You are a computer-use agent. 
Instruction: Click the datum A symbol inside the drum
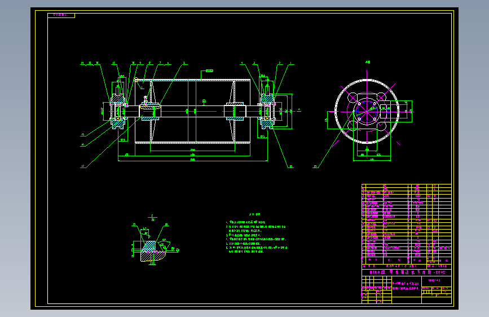pos(204,102)
